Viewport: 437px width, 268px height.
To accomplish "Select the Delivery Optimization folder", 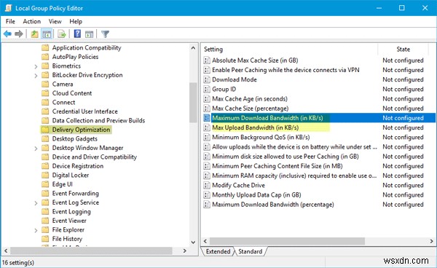I will [81, 130].
